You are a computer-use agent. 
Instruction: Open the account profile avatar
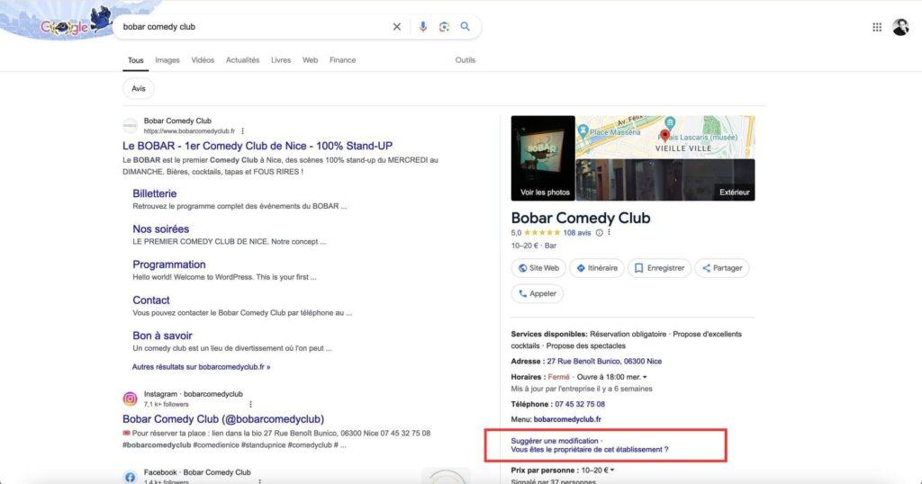coord(900,27)
